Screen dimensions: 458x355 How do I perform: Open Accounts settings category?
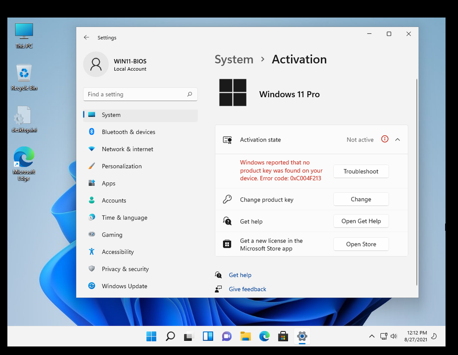click(x=141, y=200)
